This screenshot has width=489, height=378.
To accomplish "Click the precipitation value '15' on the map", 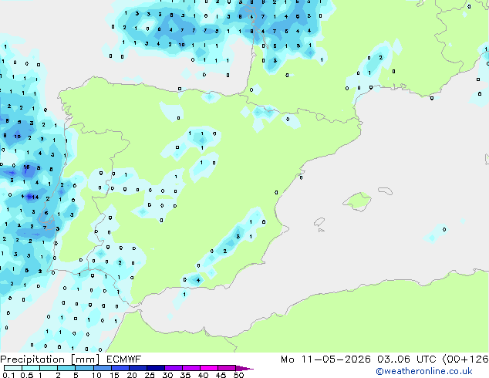I will (x=18, y=137).
